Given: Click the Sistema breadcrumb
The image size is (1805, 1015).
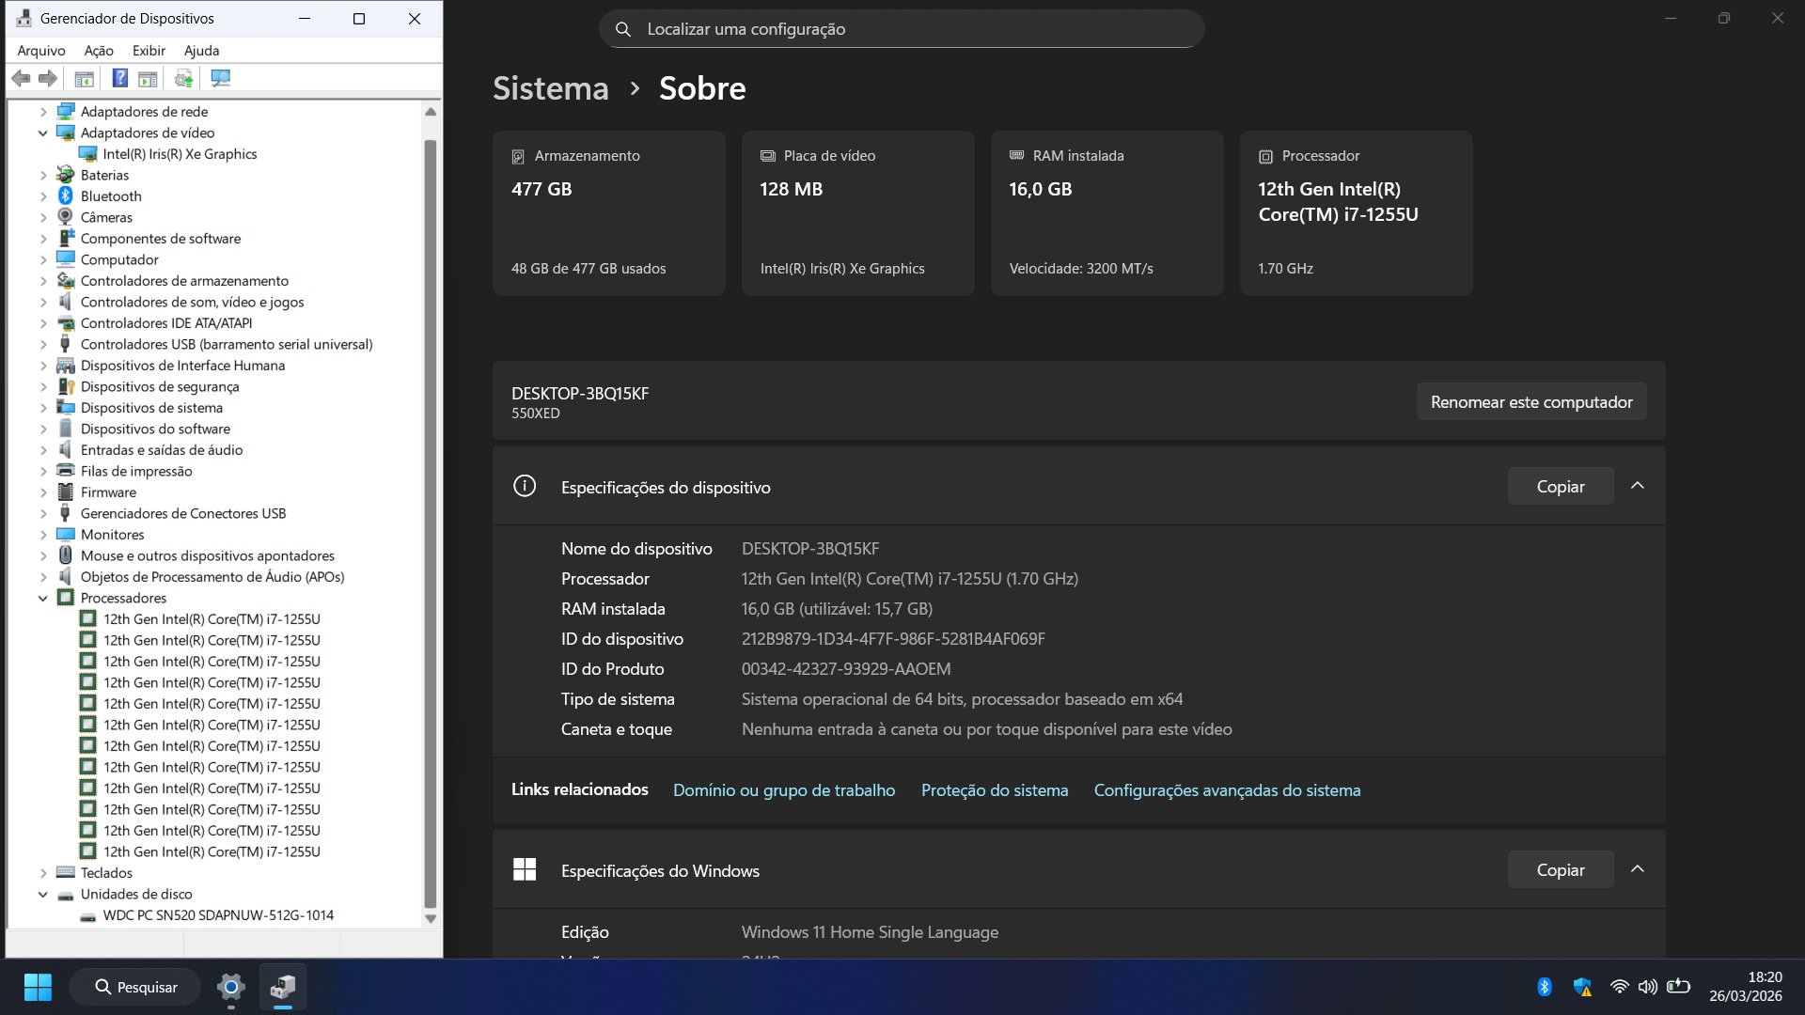Looking at the screenshot, I should pos(551,88).
